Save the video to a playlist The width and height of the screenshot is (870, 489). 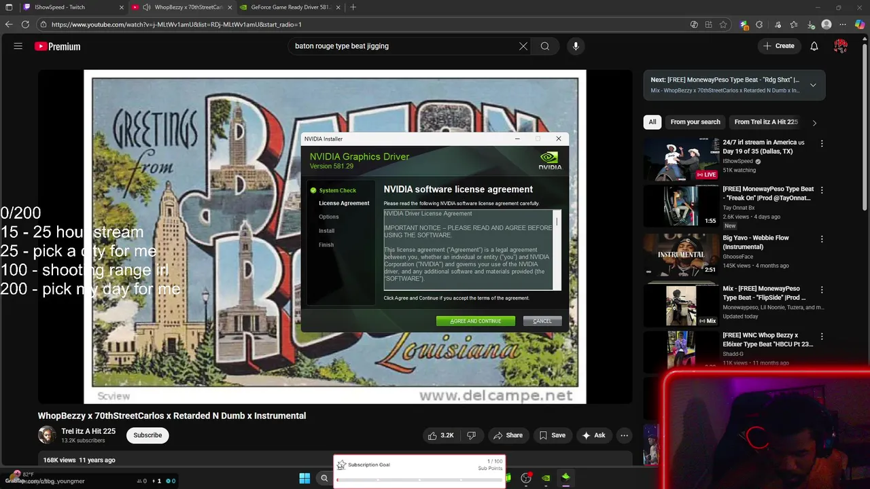click(x=552, y=435)
